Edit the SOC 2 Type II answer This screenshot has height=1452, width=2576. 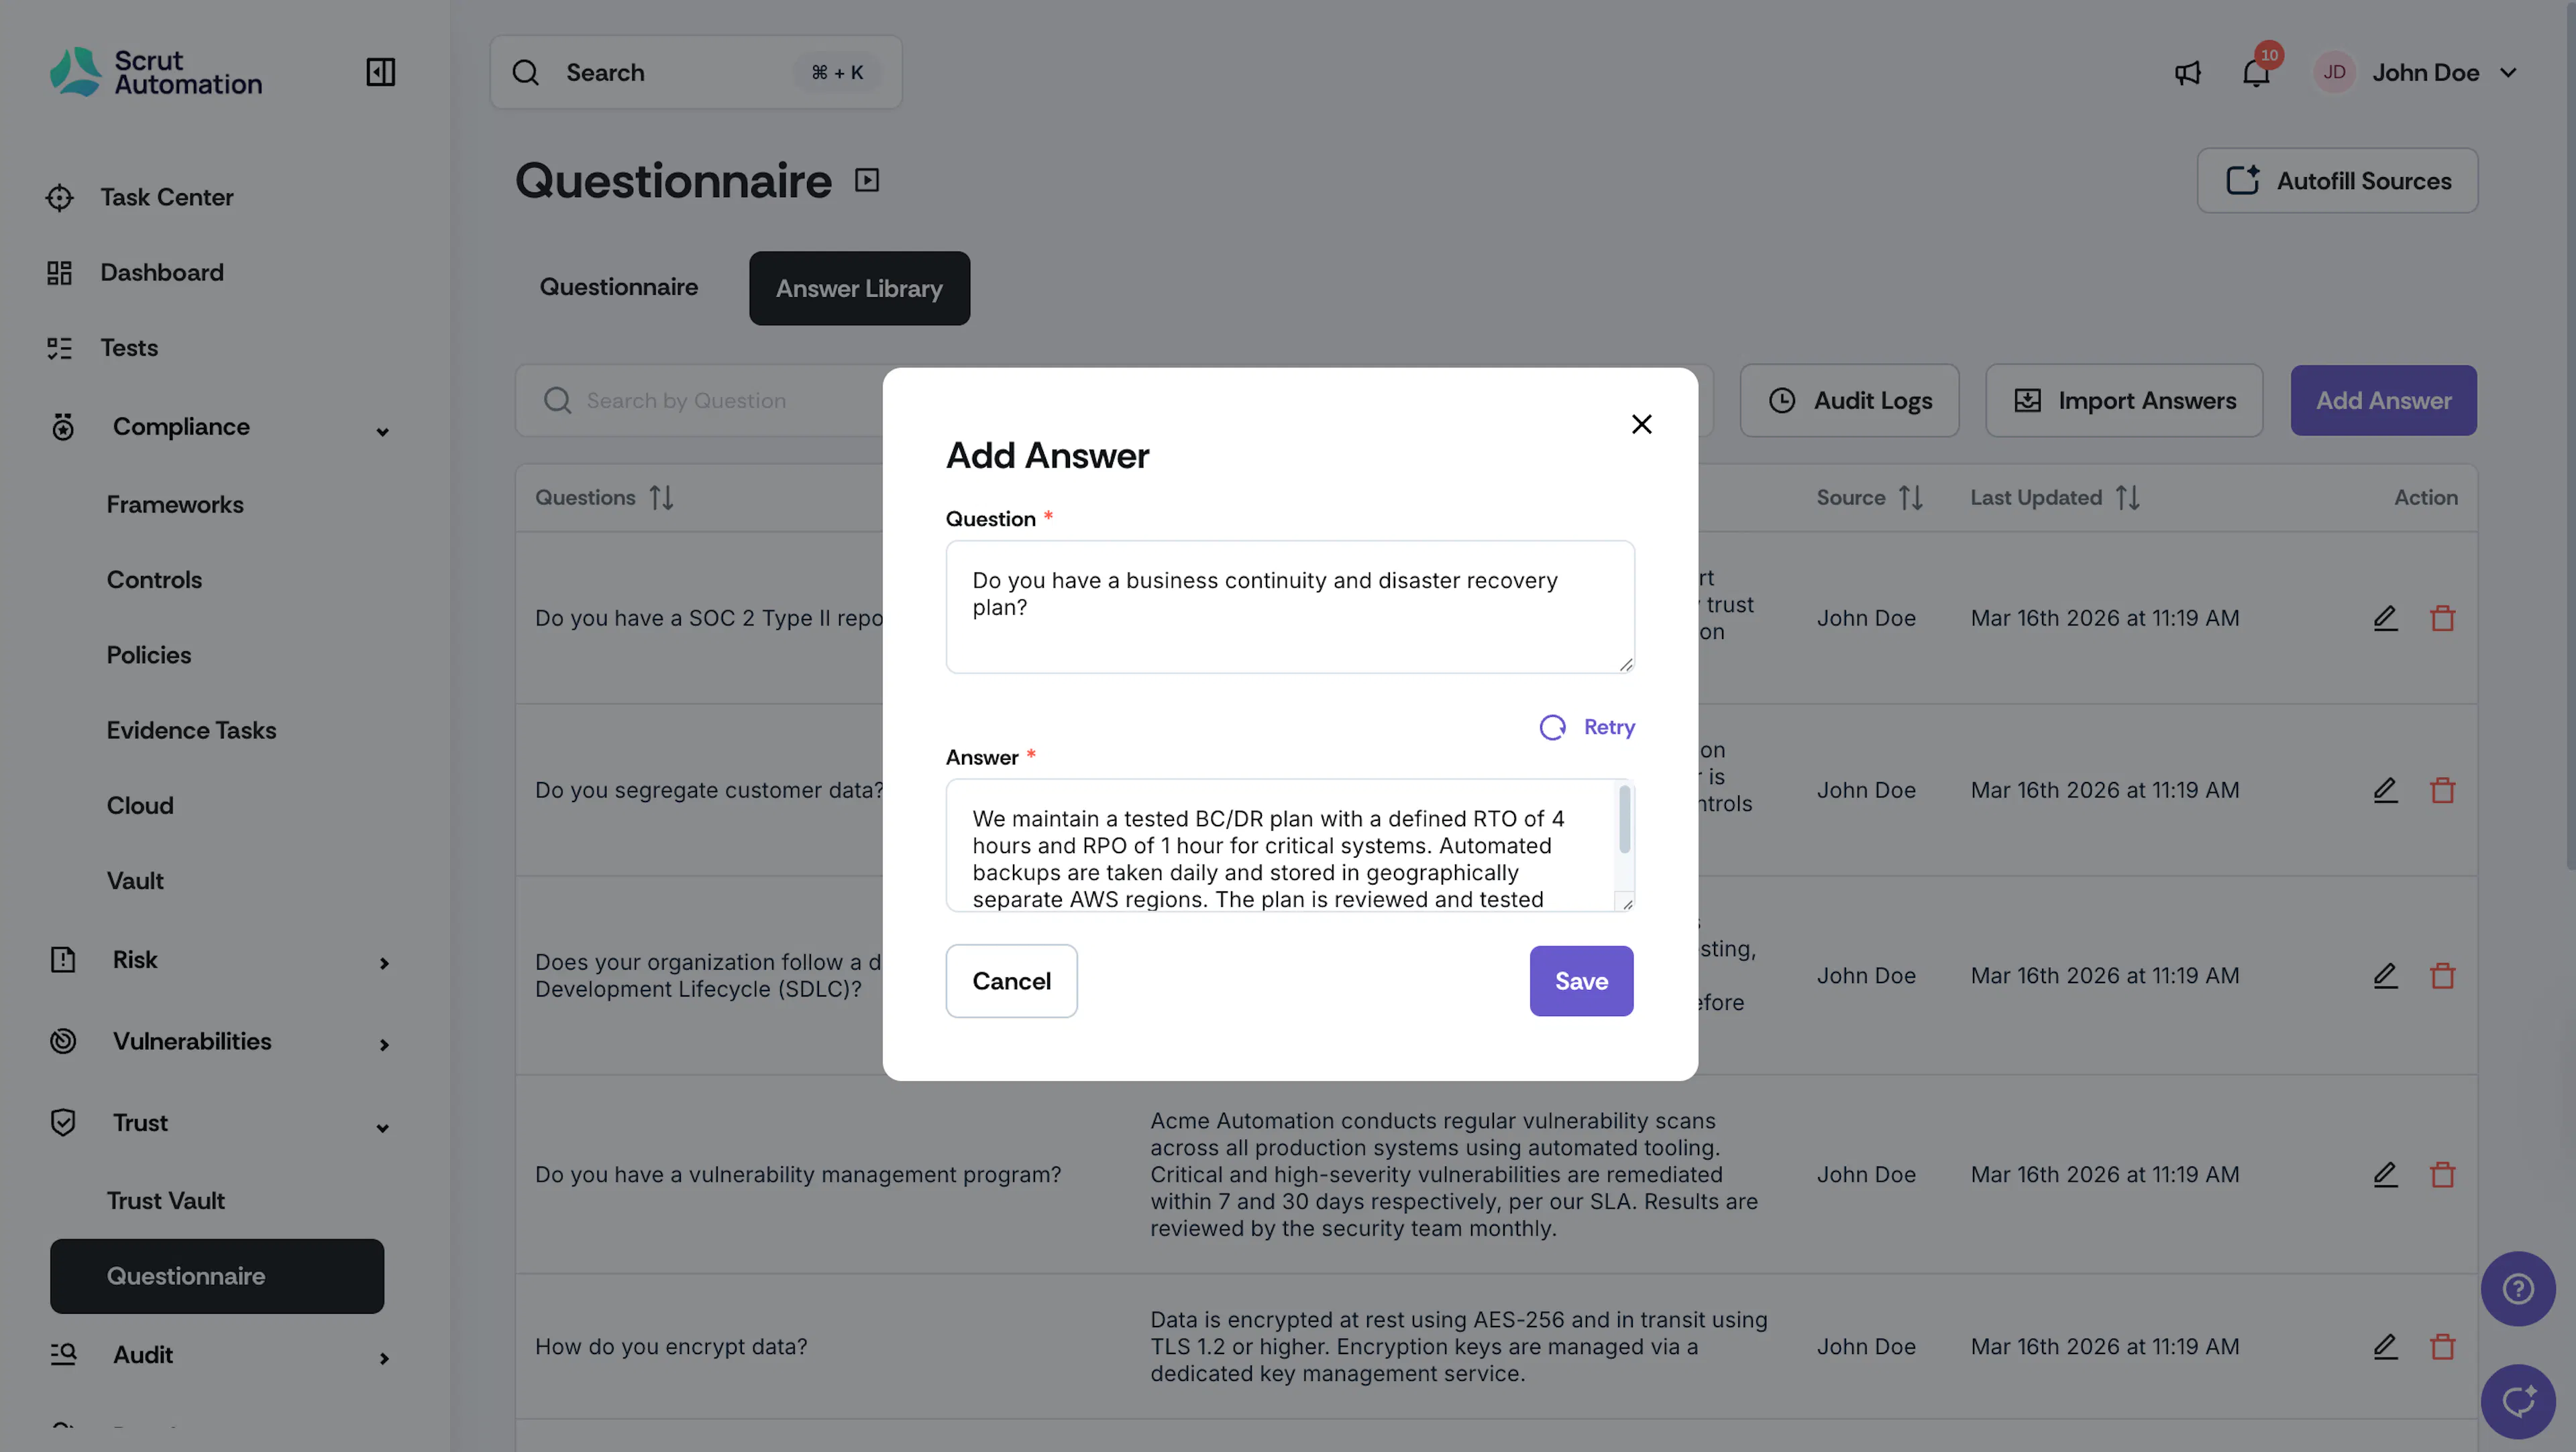(x=2385, y=618)
